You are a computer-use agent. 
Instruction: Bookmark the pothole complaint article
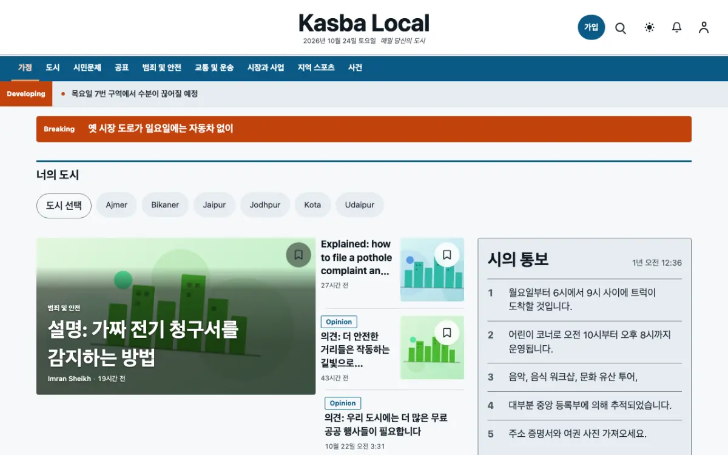[x=447, y=255]
